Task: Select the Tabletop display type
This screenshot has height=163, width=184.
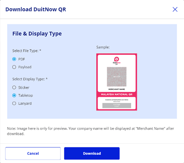Action: click(x=14, y=95)
